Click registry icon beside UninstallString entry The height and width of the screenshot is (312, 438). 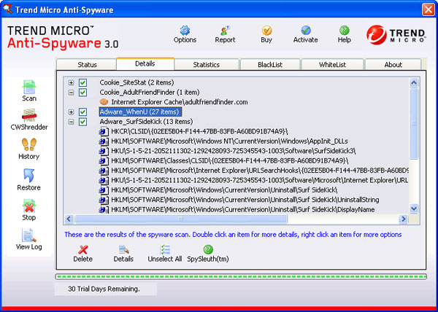[104, 200]
